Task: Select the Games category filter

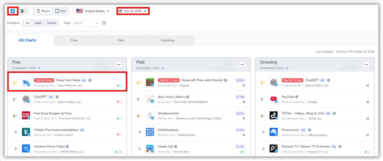Action: (51, 23)
